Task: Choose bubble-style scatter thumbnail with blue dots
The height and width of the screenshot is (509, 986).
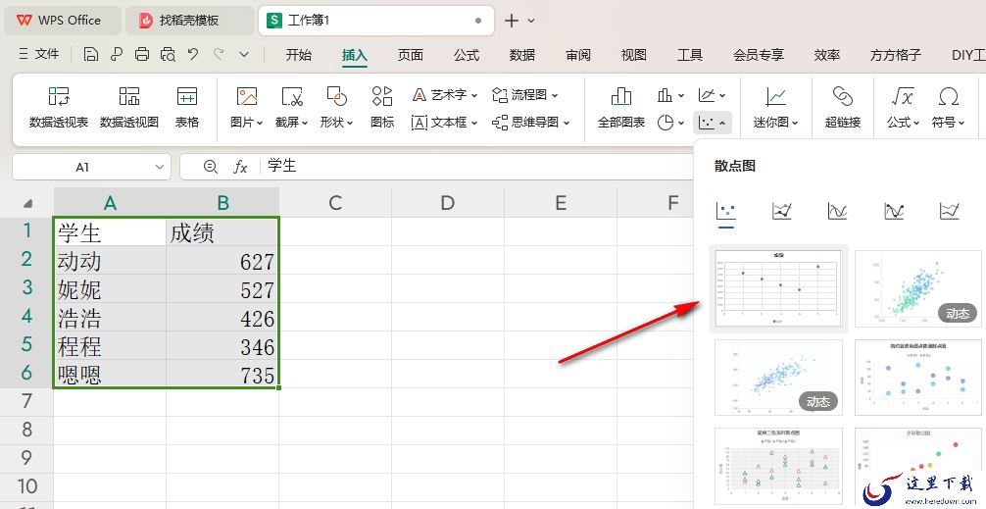Action: 917,378
